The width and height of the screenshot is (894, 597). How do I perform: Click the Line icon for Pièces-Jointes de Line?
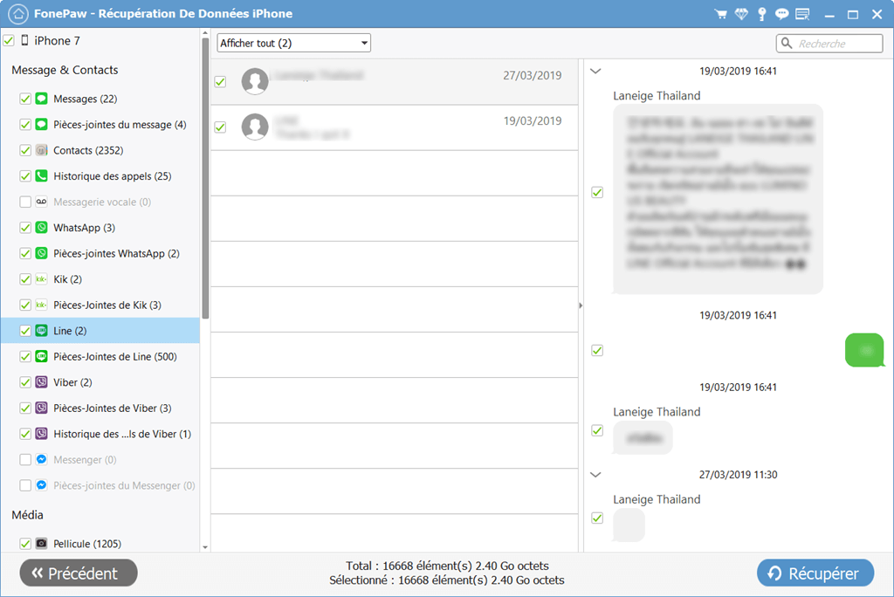click(42, 356)
